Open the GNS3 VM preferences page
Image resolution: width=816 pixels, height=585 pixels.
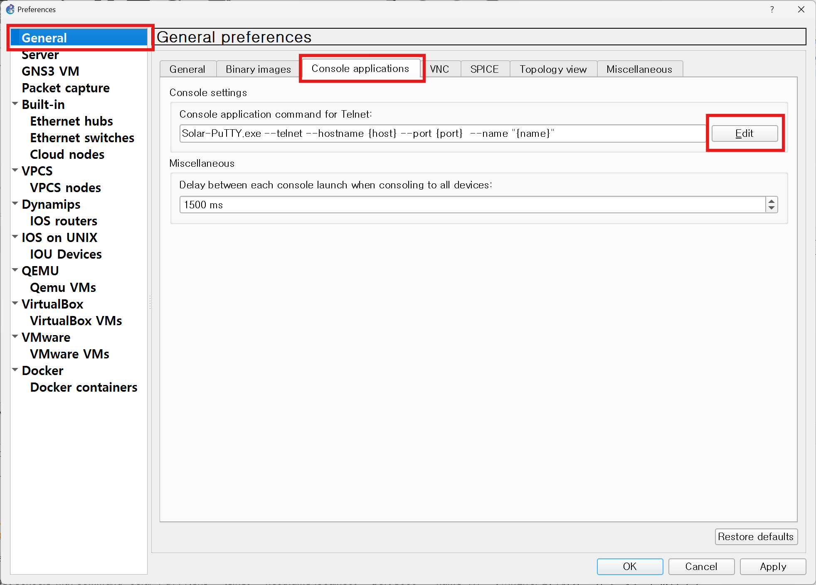point(50,71)
